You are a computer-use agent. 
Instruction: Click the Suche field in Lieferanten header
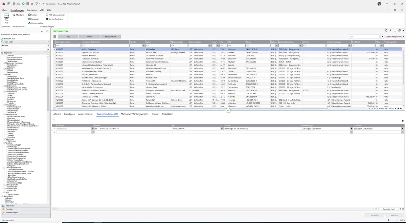364,36
